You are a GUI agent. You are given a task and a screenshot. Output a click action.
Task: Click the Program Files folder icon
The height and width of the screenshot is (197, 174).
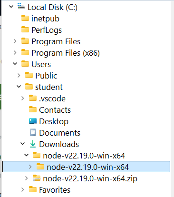(x=25, y=41)
